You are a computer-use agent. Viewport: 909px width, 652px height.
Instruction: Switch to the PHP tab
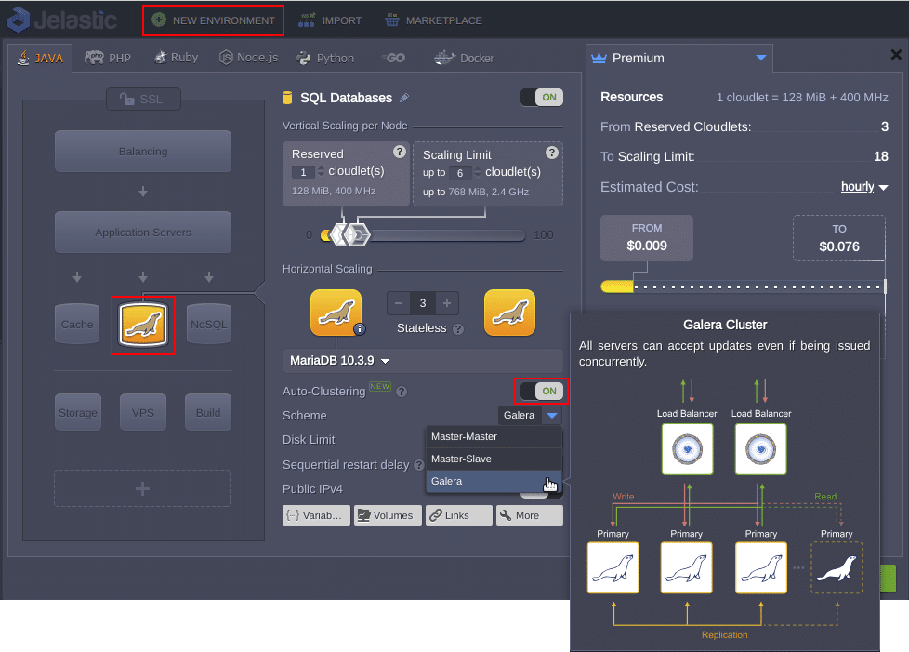(108, 58)
